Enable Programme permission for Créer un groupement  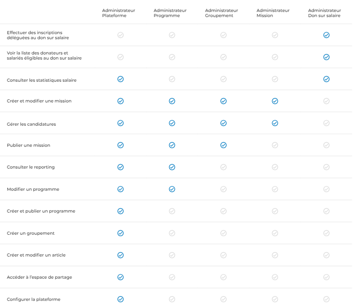pos(172,233)
